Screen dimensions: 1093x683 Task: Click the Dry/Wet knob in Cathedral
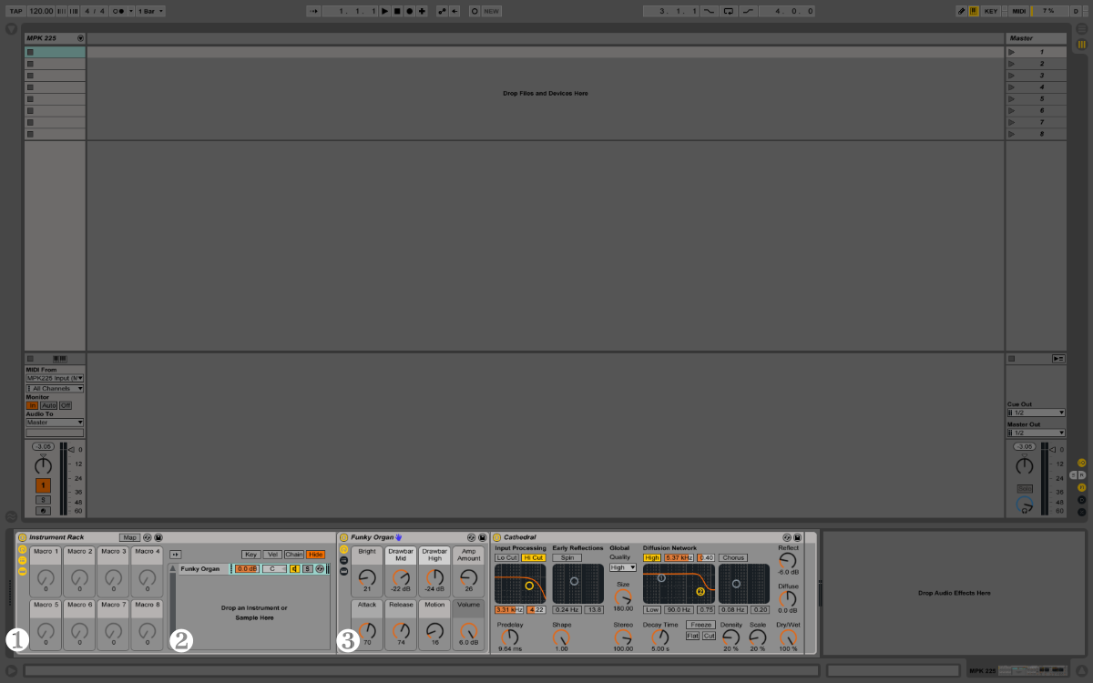click(788, 637)
